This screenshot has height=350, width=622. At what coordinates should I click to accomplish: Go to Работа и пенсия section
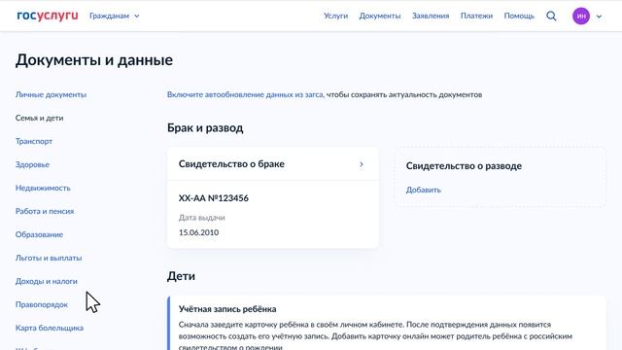[45, 211]
